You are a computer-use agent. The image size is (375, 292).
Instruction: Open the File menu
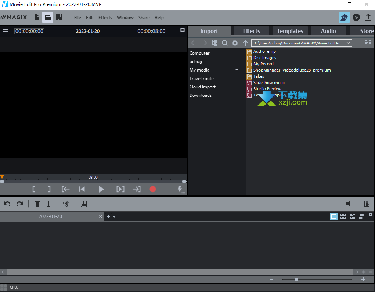(x=77, y=18)
